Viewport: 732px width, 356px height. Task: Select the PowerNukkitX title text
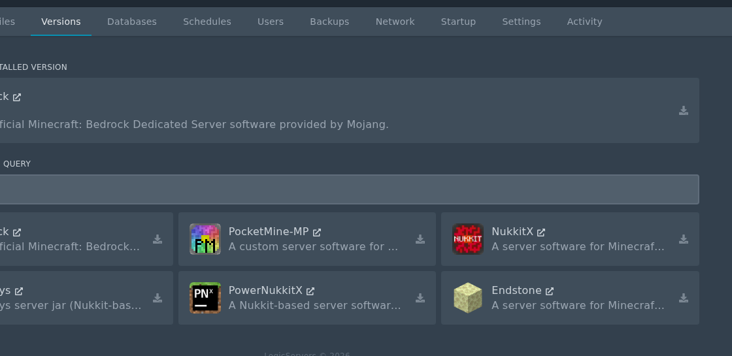click(265, 290)
